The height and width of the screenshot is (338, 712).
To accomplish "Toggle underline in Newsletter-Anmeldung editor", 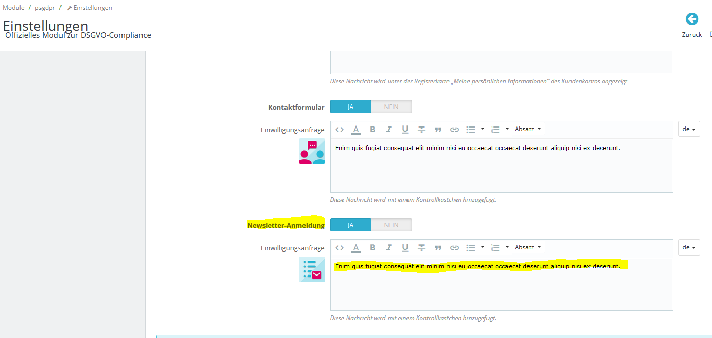I will pos(405,248).
